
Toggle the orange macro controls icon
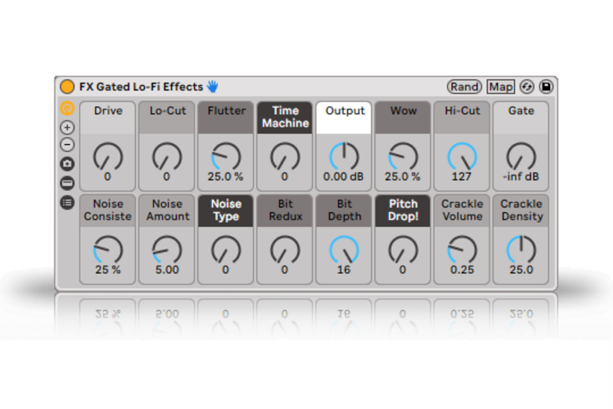tap(68, 108)
